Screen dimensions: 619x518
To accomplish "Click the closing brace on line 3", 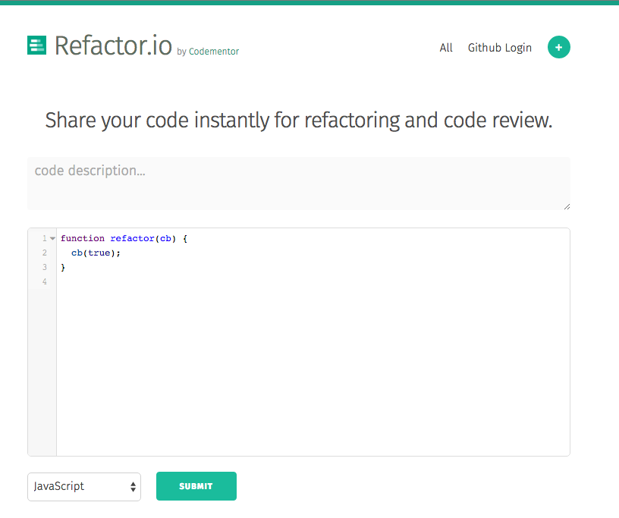I will click(x=64, y=267).
